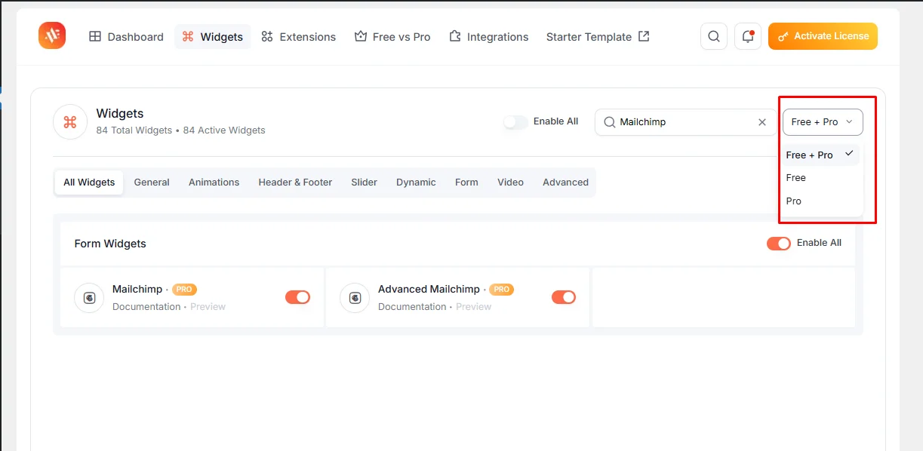Collapse the Free + Pro dropdown
The image size is (923, 451).
coord(823,122)
